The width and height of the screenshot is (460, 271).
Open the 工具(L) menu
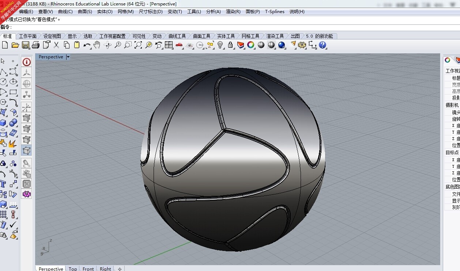point(194,11)
